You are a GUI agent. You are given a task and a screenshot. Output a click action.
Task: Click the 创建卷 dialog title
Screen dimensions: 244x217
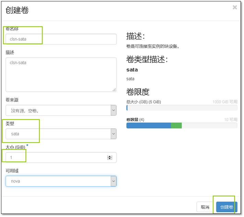pyautogui.click(x=17, y=10)
